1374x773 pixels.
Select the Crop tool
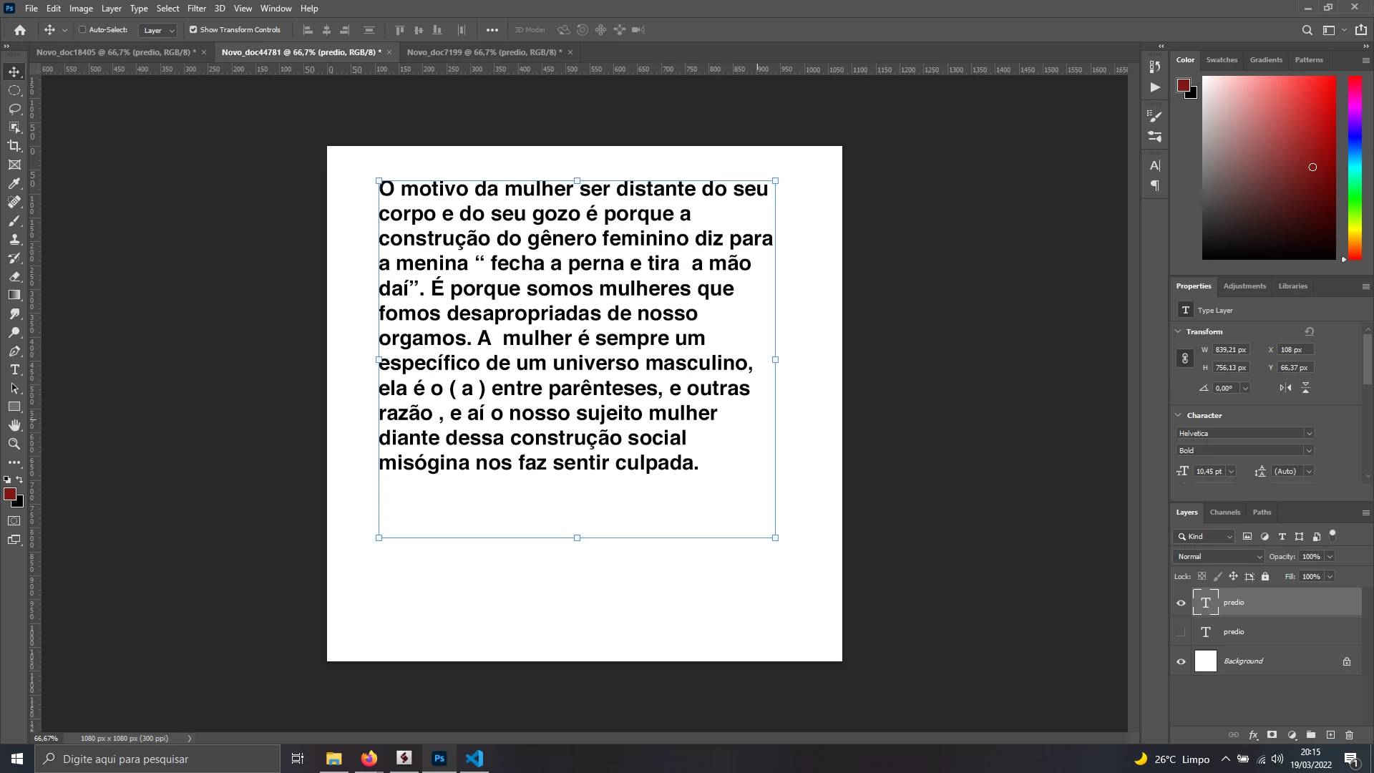(14, 146)
